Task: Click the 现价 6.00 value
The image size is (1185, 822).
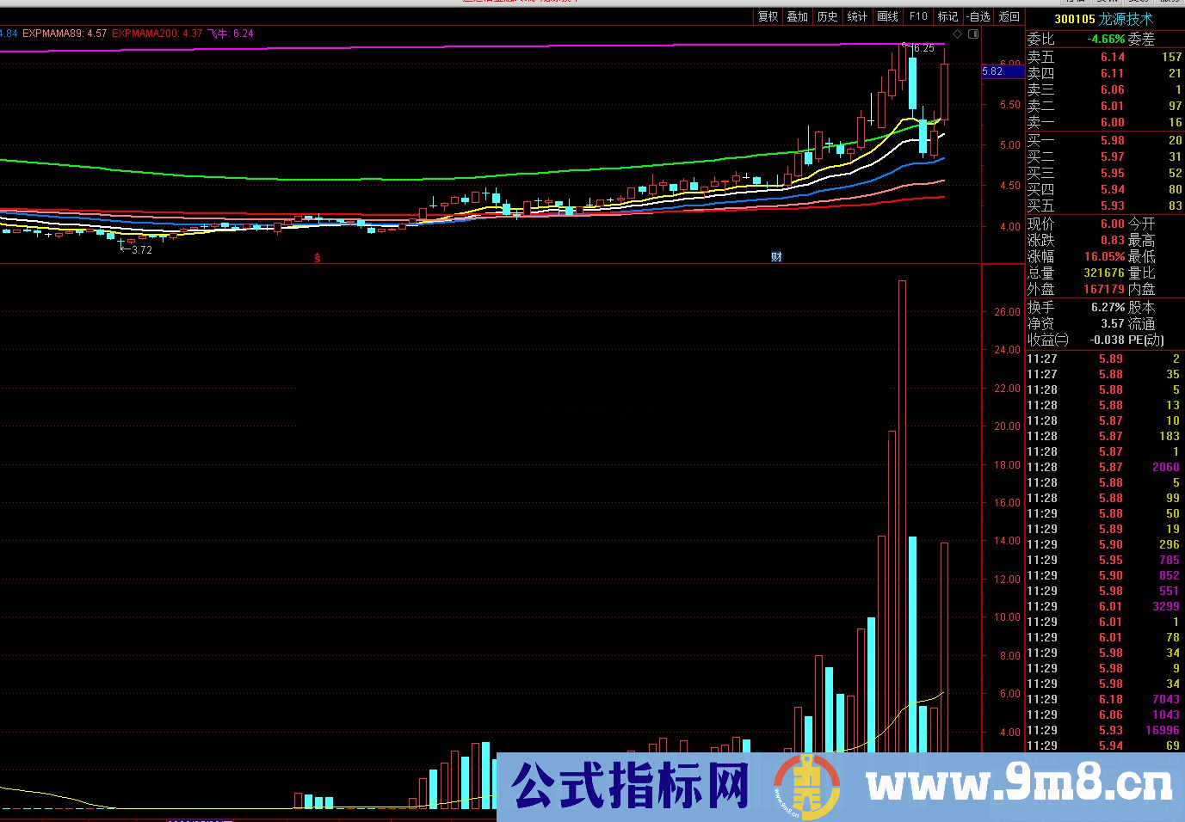Action: tap(1113, 224)
